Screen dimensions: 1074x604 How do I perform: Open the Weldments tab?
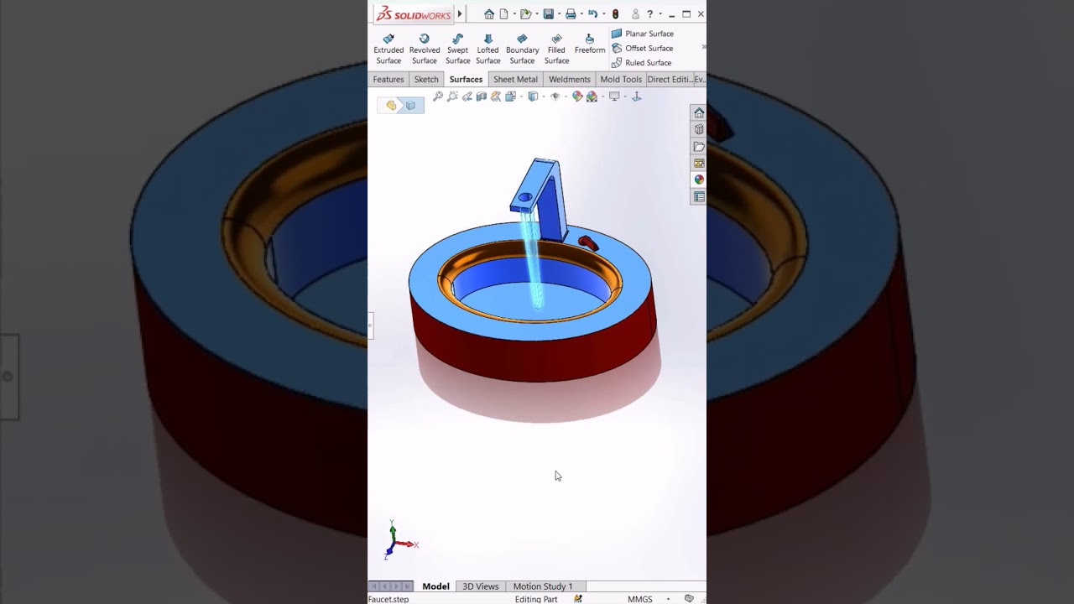click(570, 79)
